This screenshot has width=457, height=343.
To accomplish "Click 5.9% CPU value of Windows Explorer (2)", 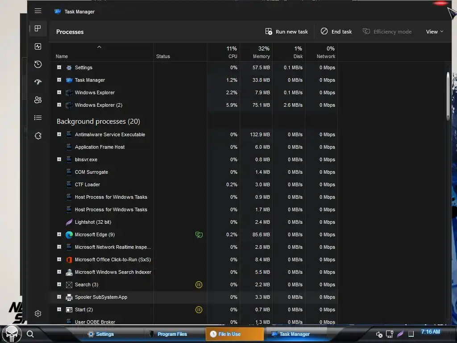I will (x=232, y=105).
